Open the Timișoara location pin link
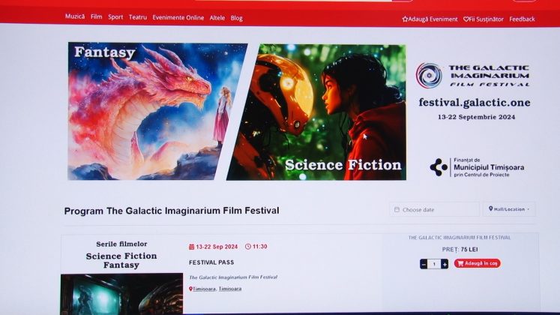560x315 pixels. (202, 289)
